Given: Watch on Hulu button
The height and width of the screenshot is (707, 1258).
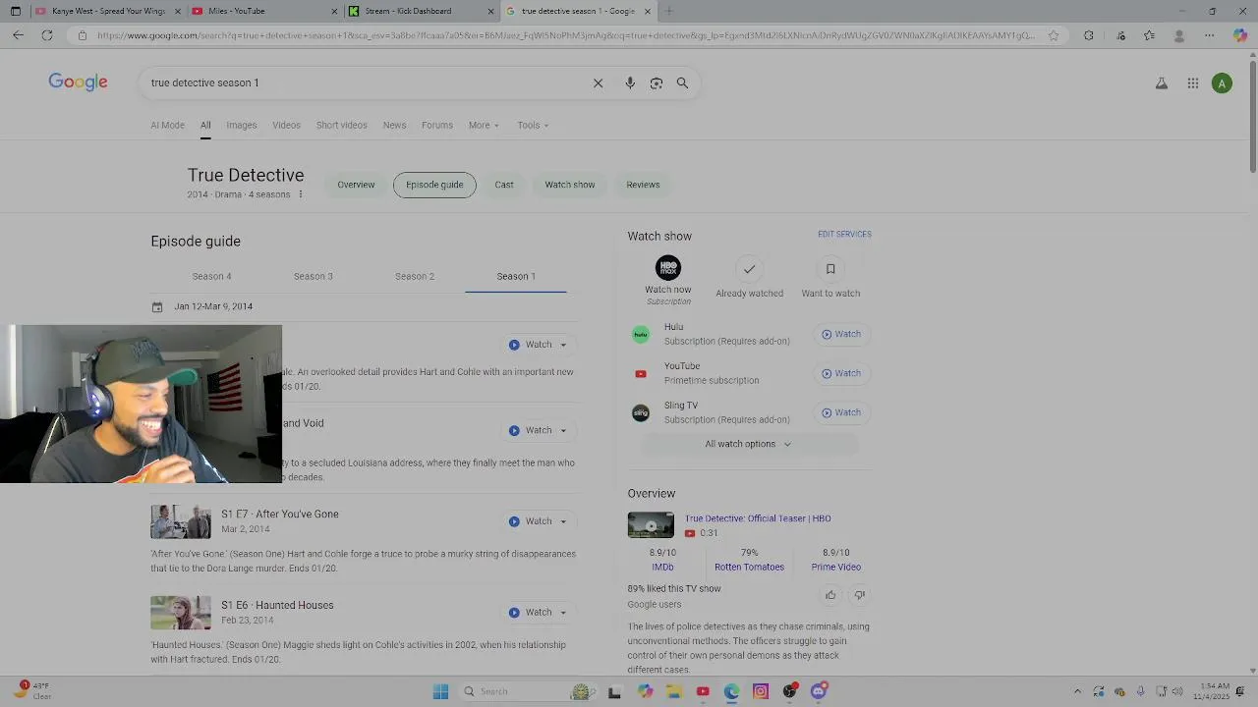Looking at the screenshot, I should coord(841,335).
